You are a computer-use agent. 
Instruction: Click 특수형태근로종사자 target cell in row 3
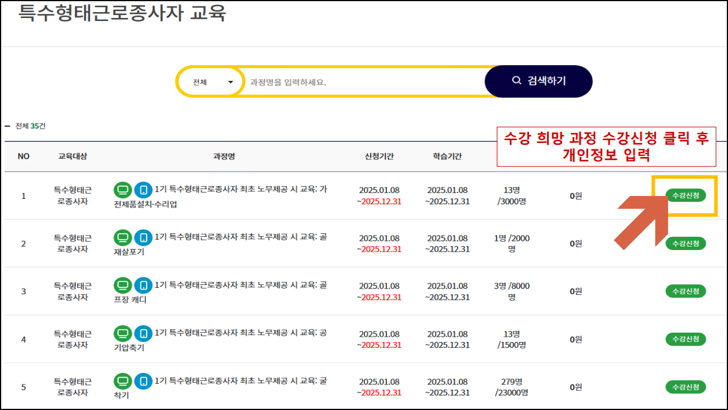tap(73, 291)
